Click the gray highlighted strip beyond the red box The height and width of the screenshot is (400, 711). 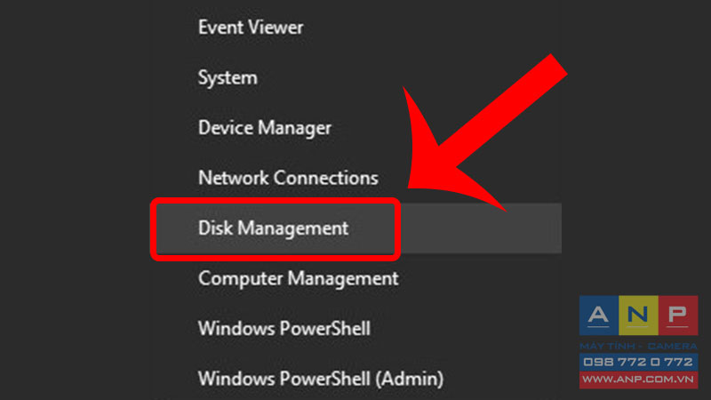click(481, 228)
